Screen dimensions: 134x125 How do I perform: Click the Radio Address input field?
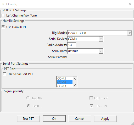pyautogui.click(x=71, y=45)
